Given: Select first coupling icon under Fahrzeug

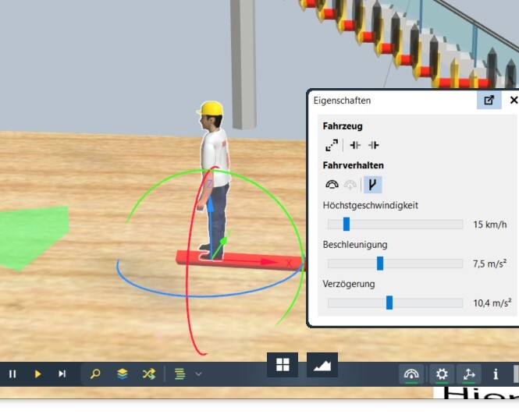Looking at the screenshot, I should [x=355, y=145].
